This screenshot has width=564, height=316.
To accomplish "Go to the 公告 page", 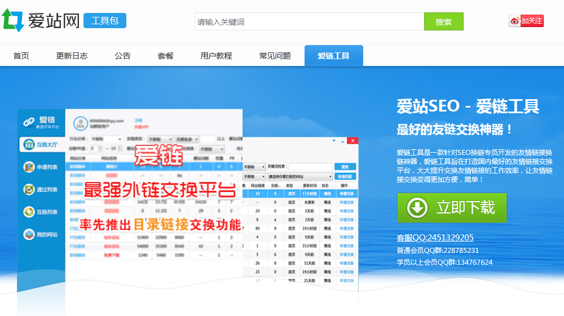I will tap(122, 56).
